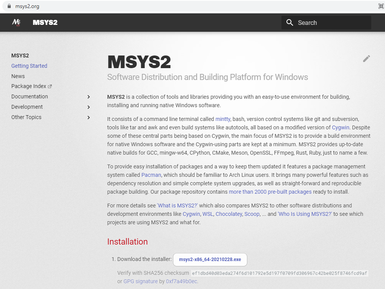
Task: Open News in the sidebar
Action: tap(18, 76)
